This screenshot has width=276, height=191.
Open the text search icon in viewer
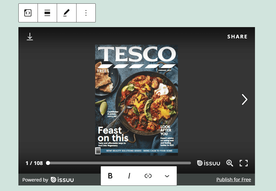[x=229, y=163]
